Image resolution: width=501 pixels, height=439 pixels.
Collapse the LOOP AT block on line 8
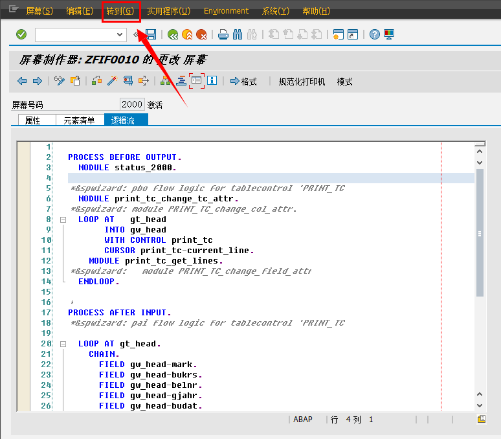(x=63, y=219)
